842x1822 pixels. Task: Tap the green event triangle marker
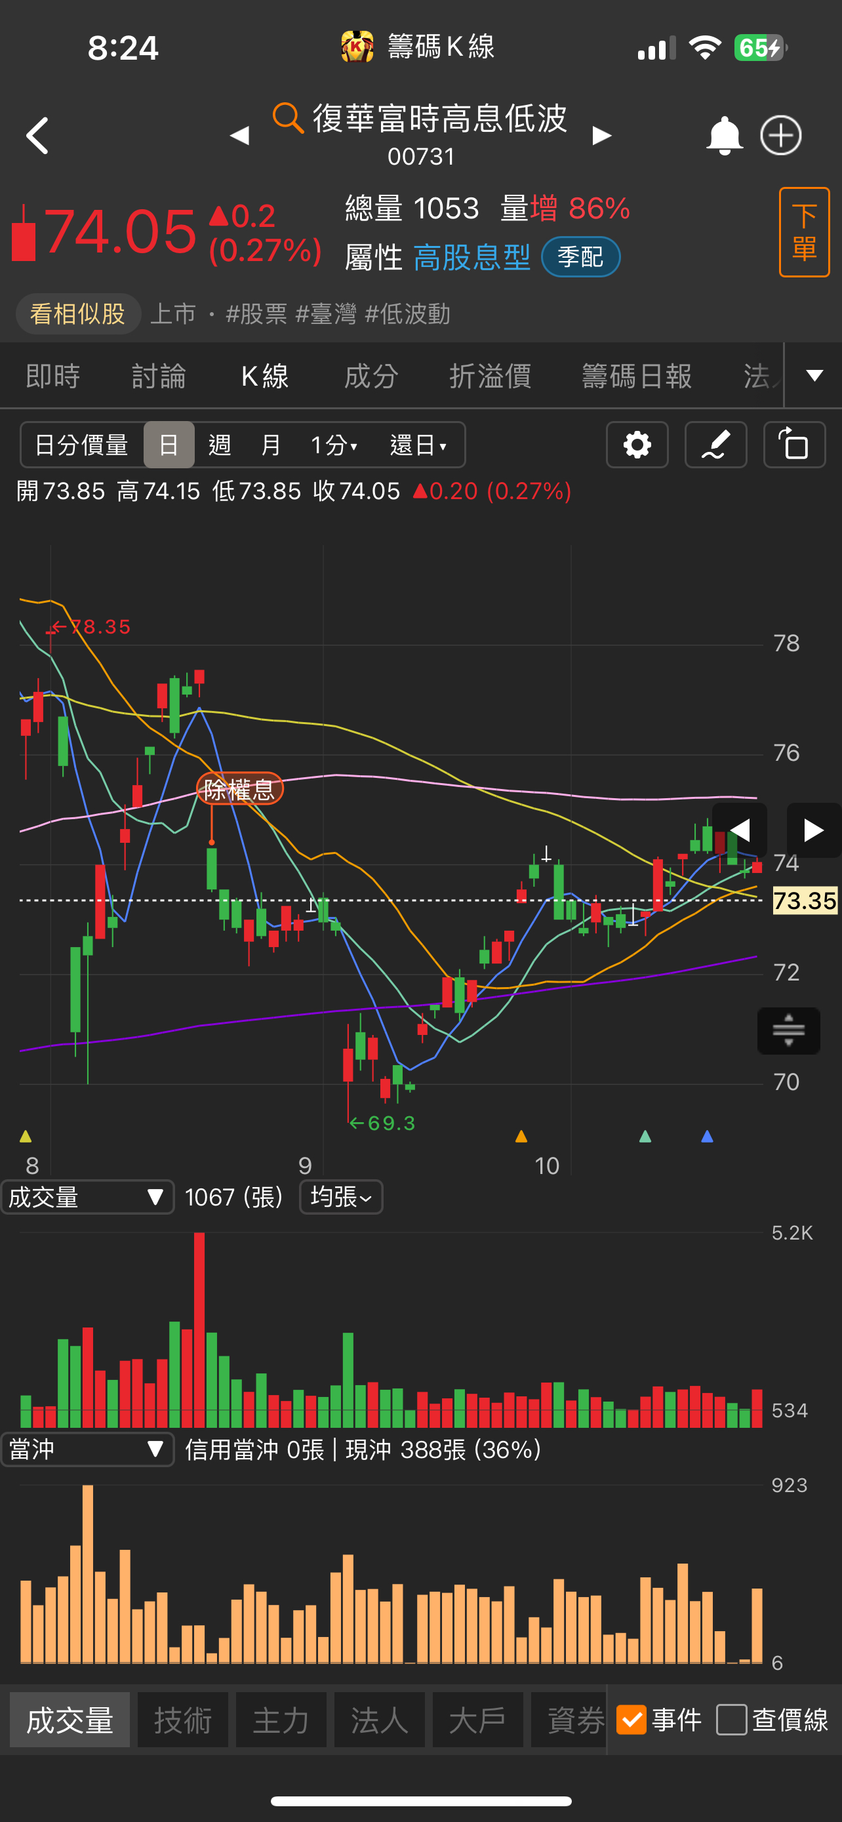pos(645,1136)
